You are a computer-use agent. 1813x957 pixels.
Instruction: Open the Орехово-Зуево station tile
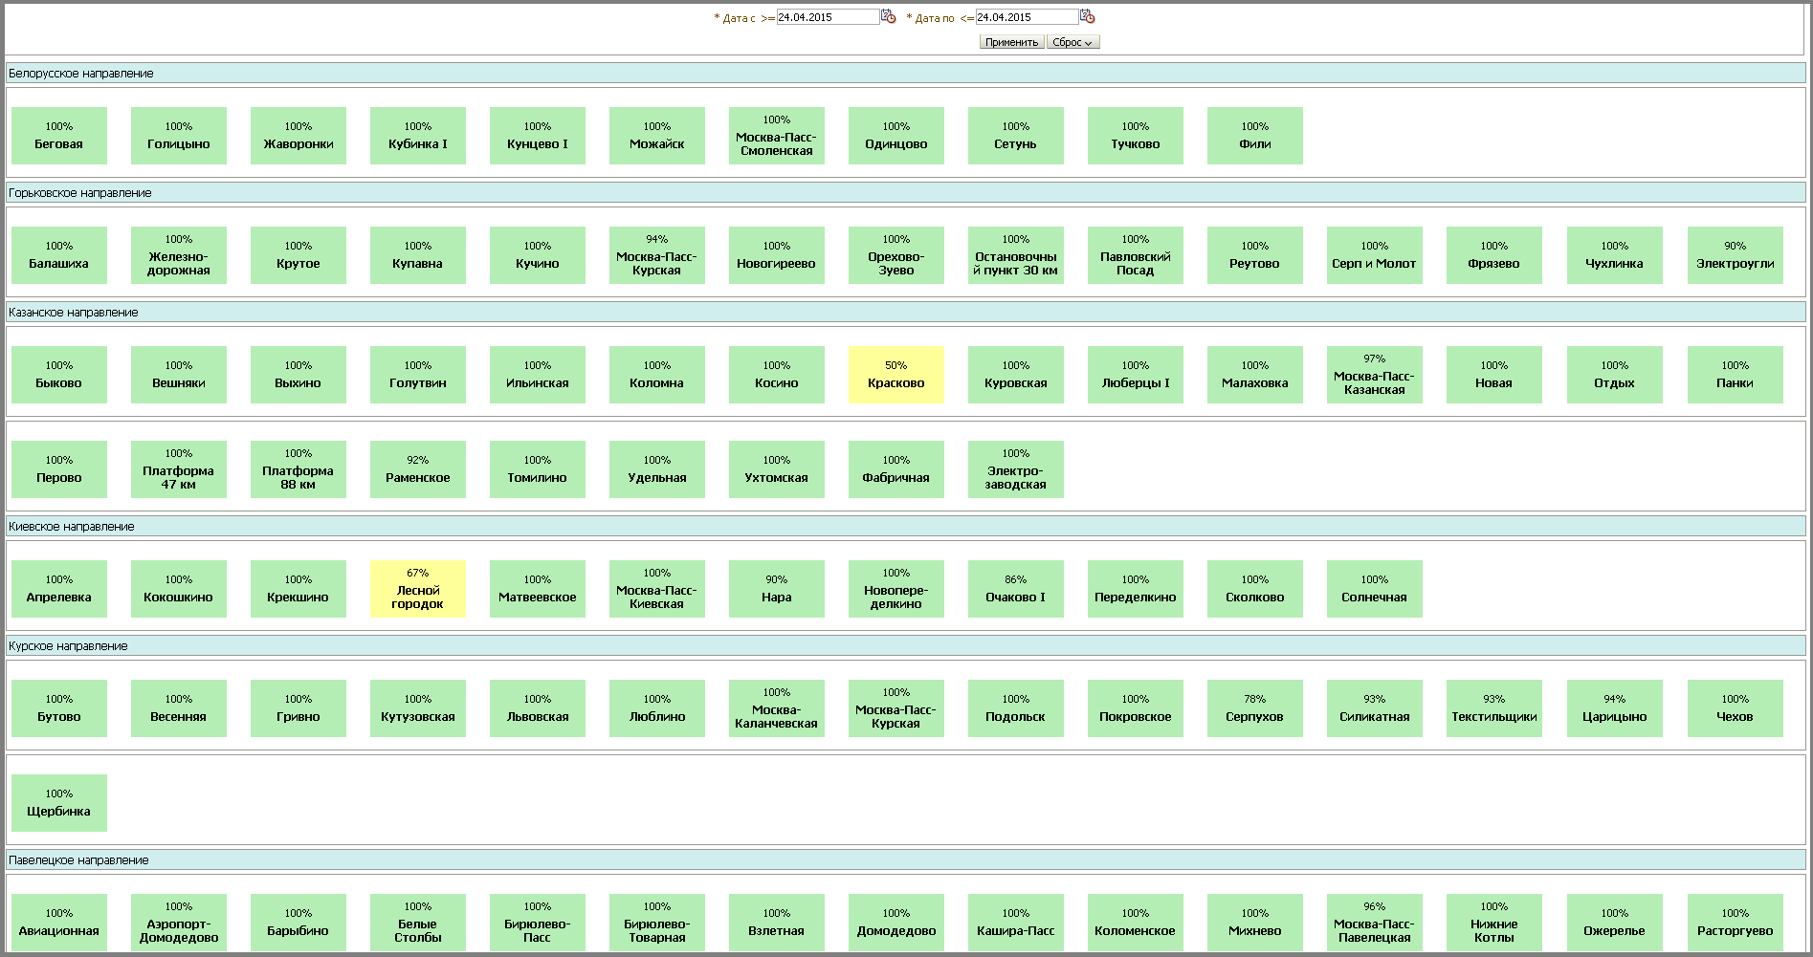point(896,255)
